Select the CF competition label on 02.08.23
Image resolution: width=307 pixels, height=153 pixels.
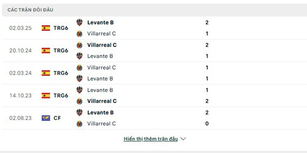tap(57, 118)
